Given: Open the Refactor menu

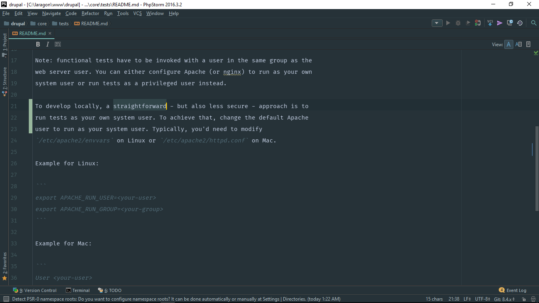Looking at the screenshot, I should 90,13.
